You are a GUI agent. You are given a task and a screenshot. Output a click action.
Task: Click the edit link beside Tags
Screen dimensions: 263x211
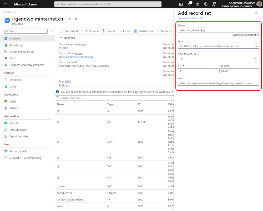tap(68, 81)
